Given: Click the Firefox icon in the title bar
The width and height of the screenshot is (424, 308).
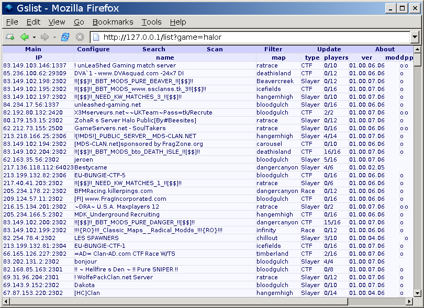Looking at the screenshot, I should (8, 8).
